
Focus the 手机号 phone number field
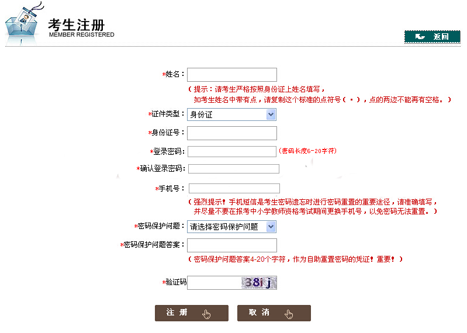[x=234, y=188]
